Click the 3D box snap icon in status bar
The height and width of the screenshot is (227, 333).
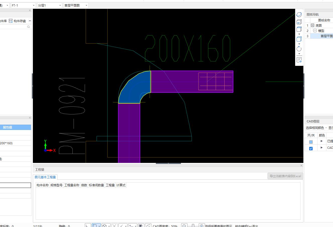(x=105, y=226)
